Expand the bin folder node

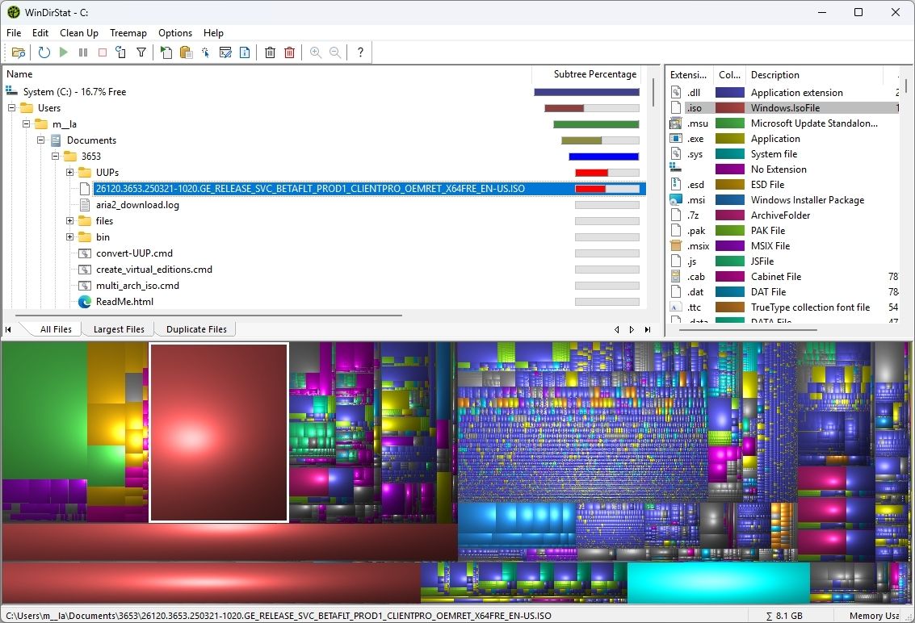(x=70, y=237)
